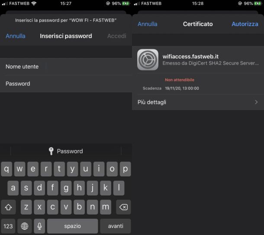Tap the b key
264x235 pixels.
click(x=79, y=207)
